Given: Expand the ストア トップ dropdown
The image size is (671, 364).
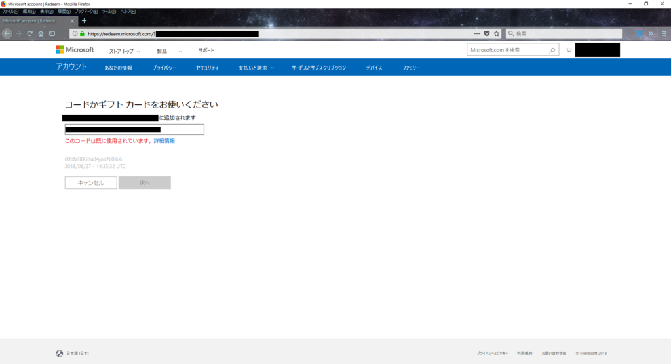Looking at the screenshot, I should tap(125, 51).
